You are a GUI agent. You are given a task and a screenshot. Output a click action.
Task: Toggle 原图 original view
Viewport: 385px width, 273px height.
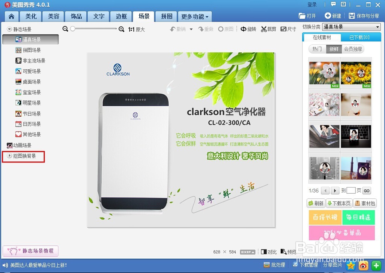pos(226,29)
